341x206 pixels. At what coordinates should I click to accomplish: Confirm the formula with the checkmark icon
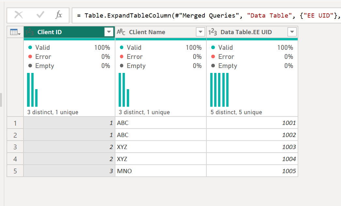pyautogui.click(x=40, y=15)
